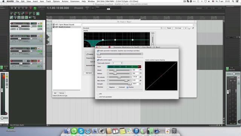Unmute the fourth track's red mute button
Viewport: 241px width, 136px height.
tap(39, 61)
